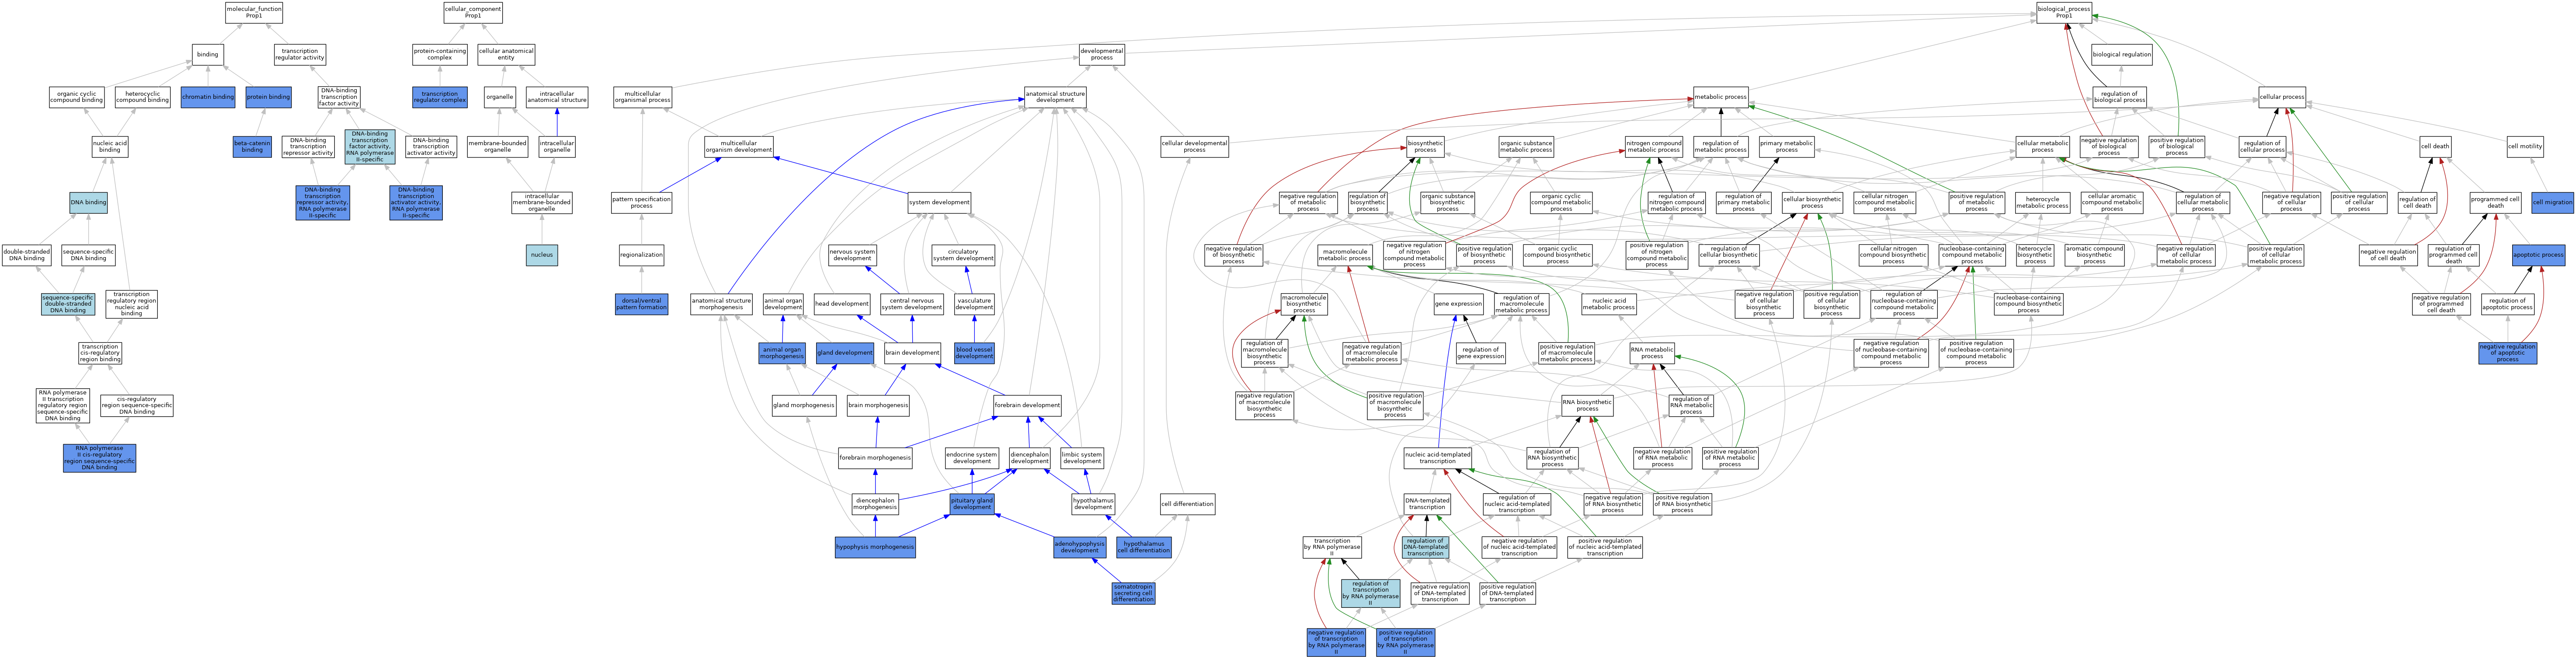Click the positive regulation of transcription by RNA polymerase II node

coord(1405,641)
